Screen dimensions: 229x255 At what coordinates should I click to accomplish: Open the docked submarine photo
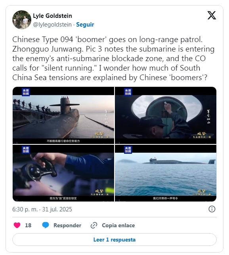[63, 115]
